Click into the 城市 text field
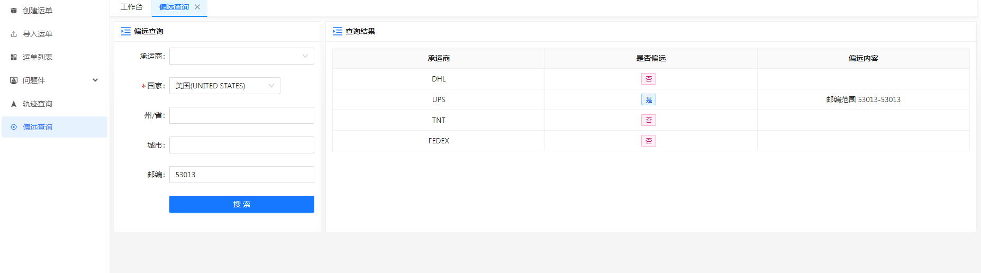The image size is (981, 273). 241,145
